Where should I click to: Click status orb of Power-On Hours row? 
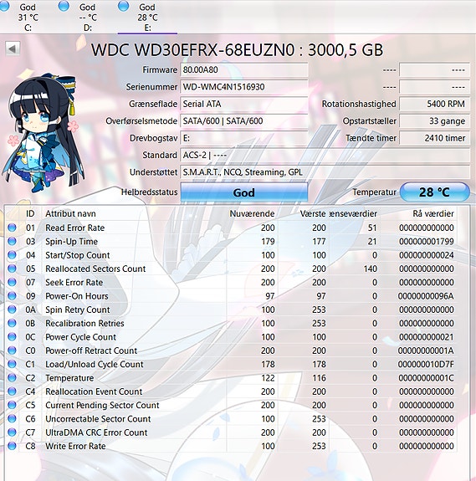tap(12, 296)
